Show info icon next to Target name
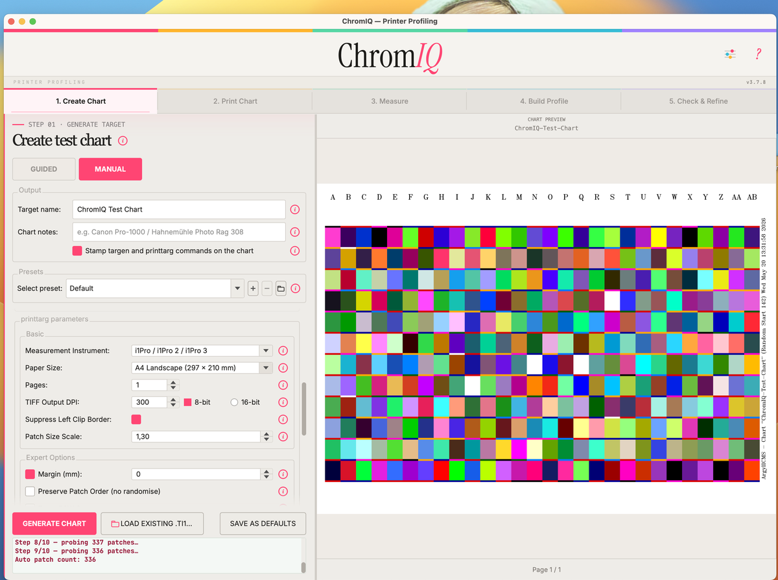Image resolution: width=778 pixels, height=580 pixels. (295, 210)
